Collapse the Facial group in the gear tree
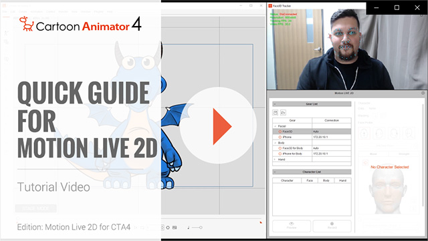 [275, 126]
